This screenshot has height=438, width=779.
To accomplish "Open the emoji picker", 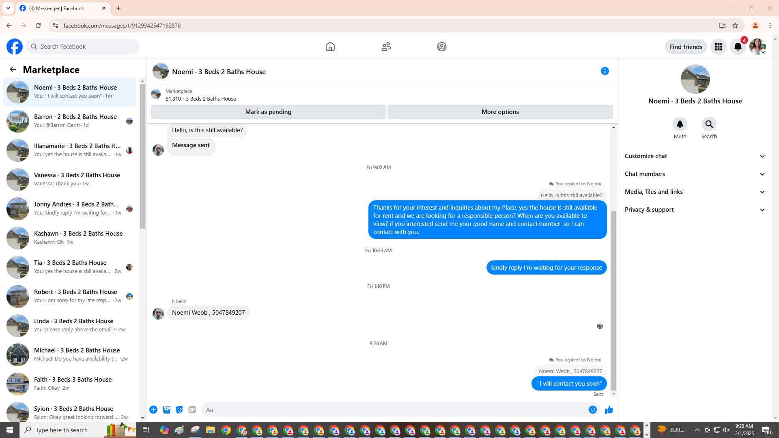I will [592, 410].
